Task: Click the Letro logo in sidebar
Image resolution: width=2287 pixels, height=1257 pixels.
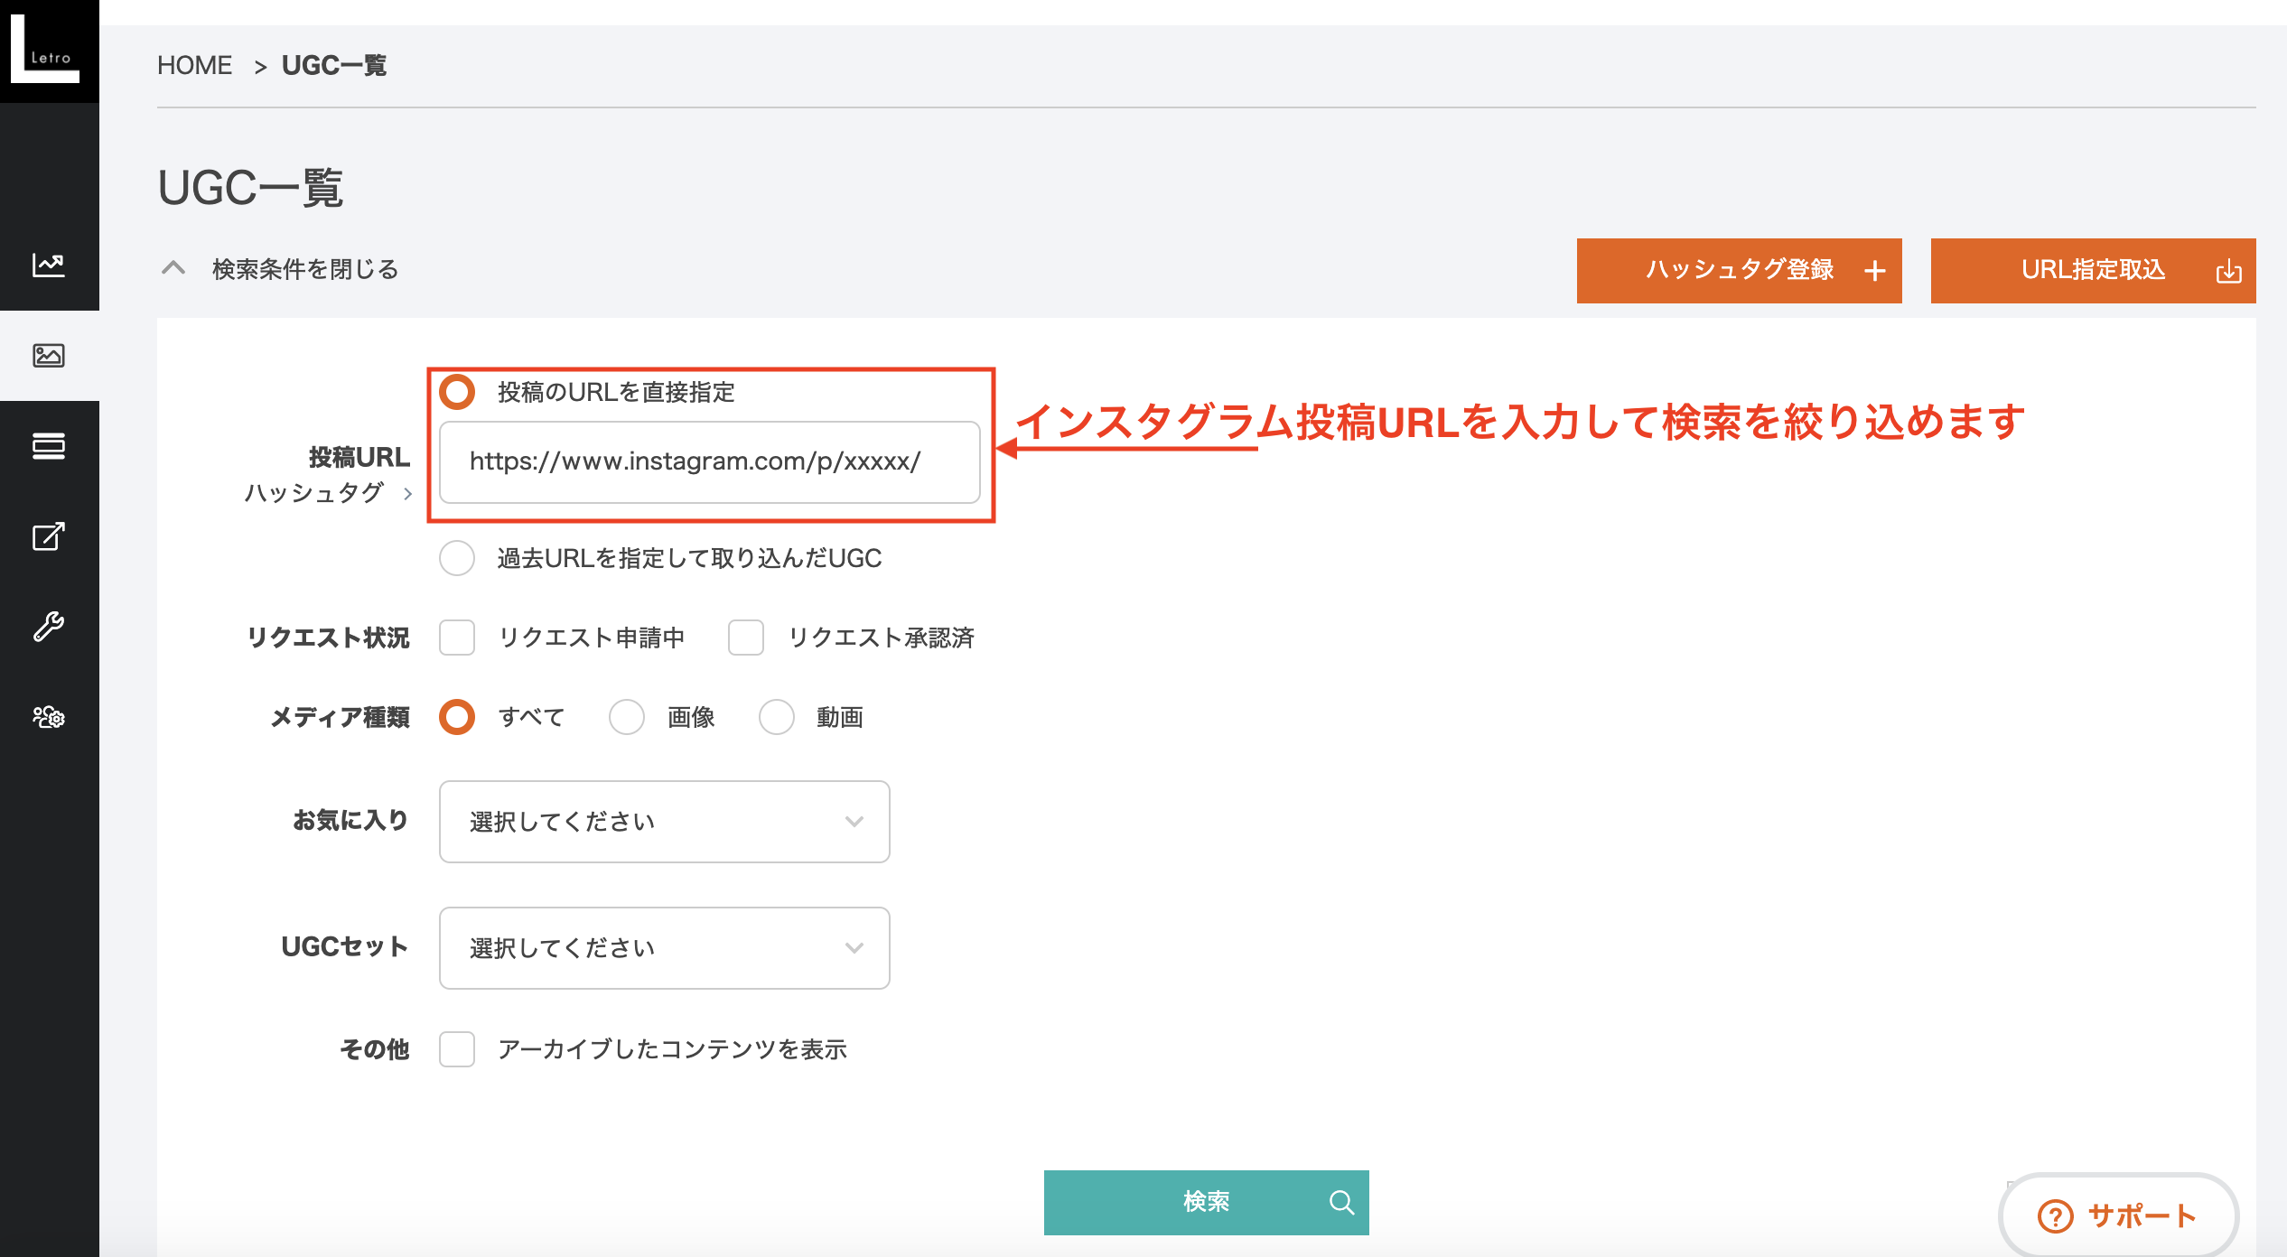Action: [x=47, y=50]
